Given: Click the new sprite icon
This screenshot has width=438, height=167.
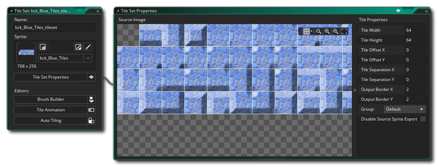Looking at the screenshot, I should pyautogui.click(x=43, y=47).
